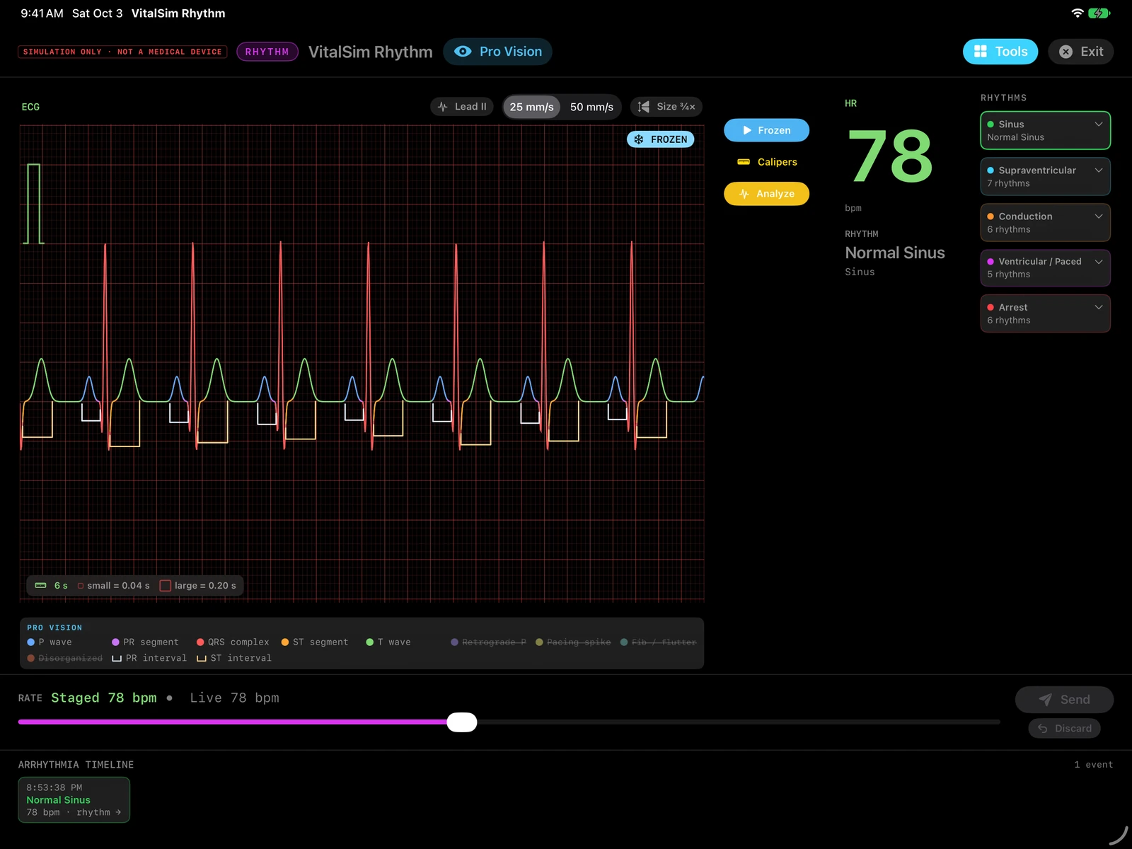Toggle P wave legend highlight
Image resolution: width=1132 pixels, height=849 pixels.
tap(50, 642)
